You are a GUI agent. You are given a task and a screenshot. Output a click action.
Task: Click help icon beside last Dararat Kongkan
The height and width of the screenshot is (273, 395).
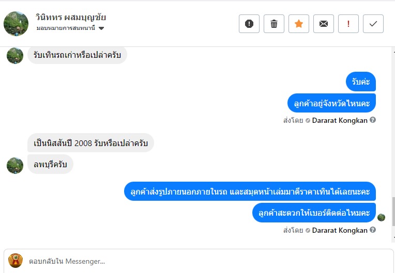373,230
